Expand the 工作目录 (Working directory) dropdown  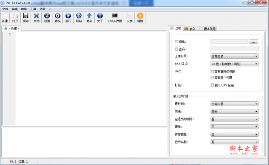pyautogui.click(x=234, y=56)
